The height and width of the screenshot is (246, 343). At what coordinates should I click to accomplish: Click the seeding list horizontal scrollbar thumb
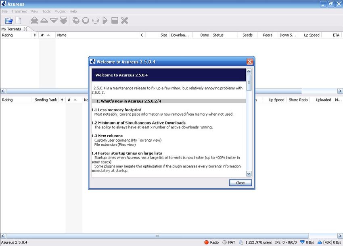(157, 236)
